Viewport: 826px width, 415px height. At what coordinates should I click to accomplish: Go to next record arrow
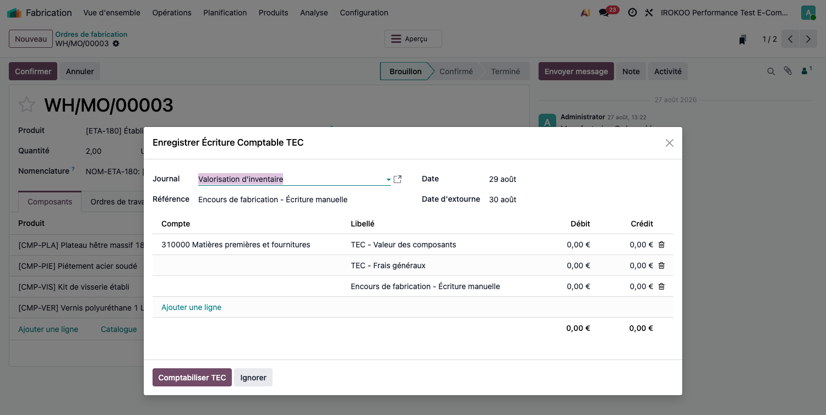808,39
